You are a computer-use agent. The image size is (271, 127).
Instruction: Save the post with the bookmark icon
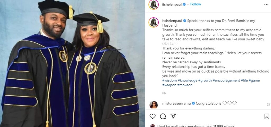267,116
